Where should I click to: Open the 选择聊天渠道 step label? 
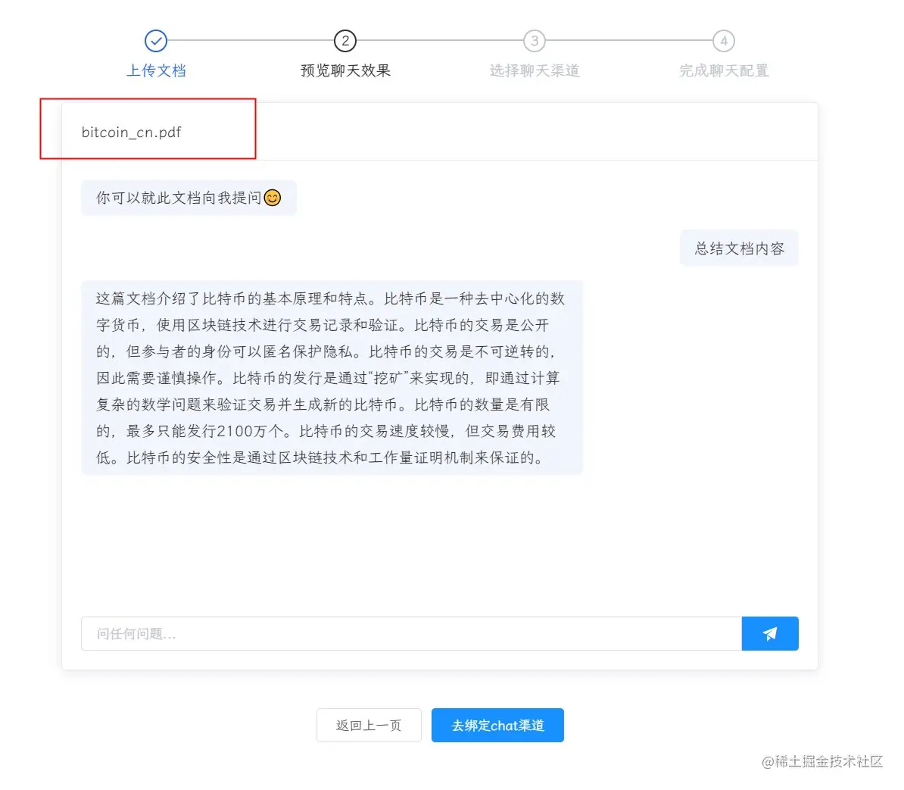tap(535, 70)
